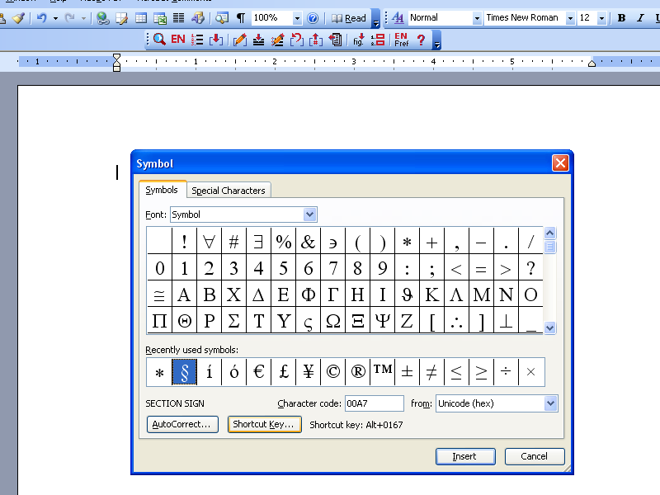Click the red EndNote Help question mark
The image size is (660, 495).
click(x=421, y=40)
